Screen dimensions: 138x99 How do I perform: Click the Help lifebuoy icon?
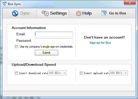click(x=79, y=13)
